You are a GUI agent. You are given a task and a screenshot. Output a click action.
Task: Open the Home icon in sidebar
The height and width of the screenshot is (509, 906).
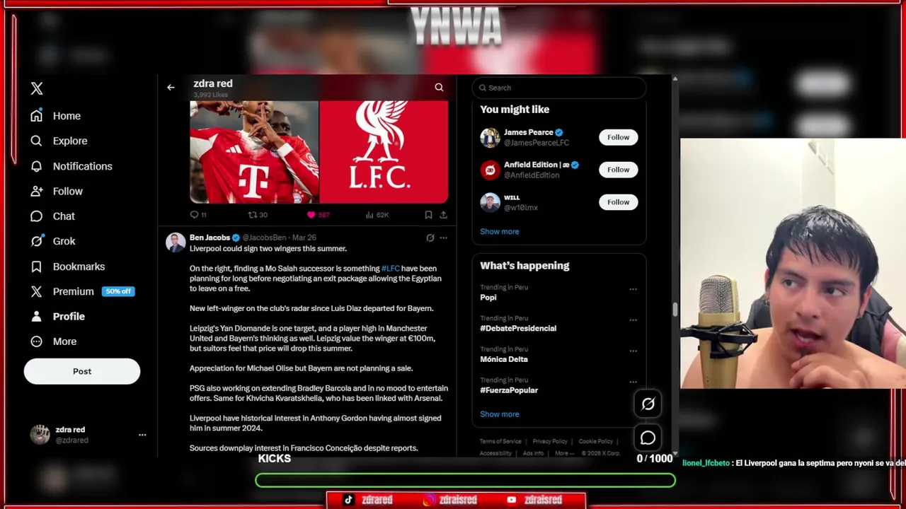(37, 116)
